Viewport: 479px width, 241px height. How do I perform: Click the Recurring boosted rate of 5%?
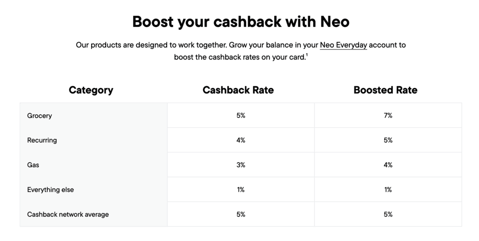388,140
